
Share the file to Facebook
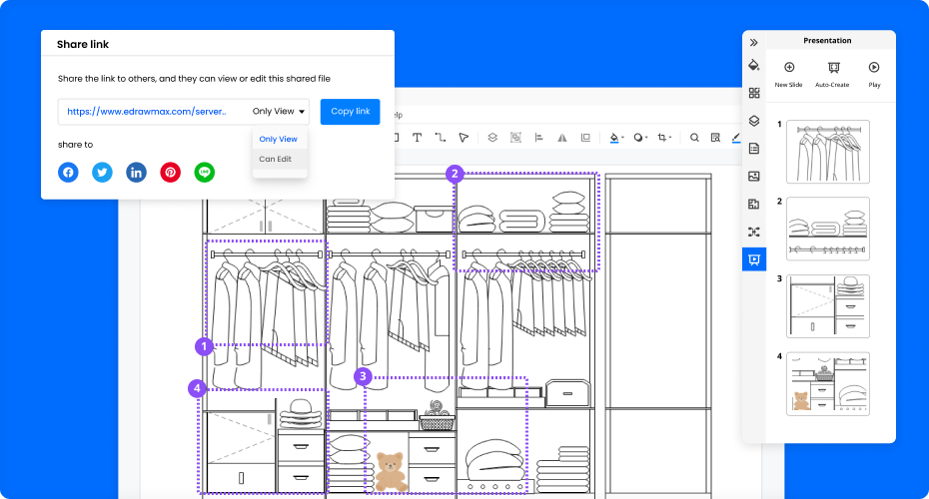coord(68,172)
